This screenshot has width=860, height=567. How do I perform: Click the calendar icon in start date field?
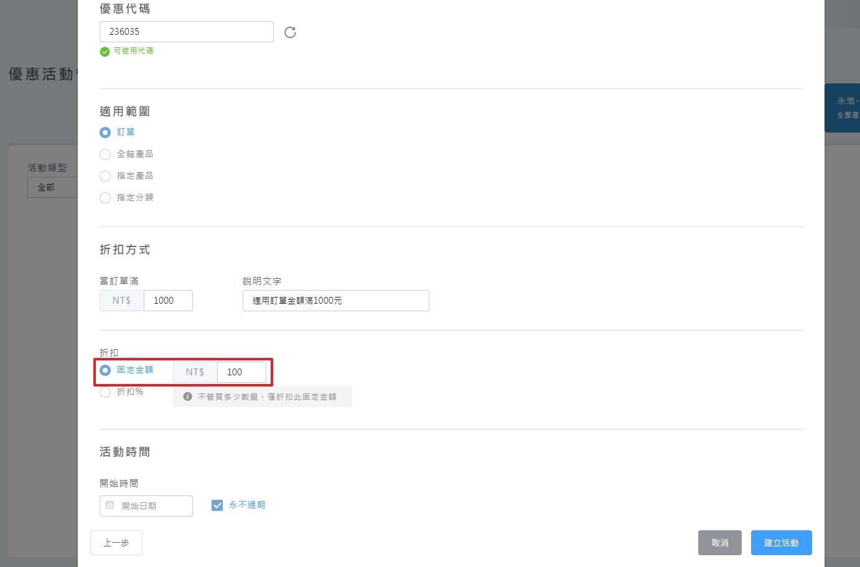click(x=110, y=505)
